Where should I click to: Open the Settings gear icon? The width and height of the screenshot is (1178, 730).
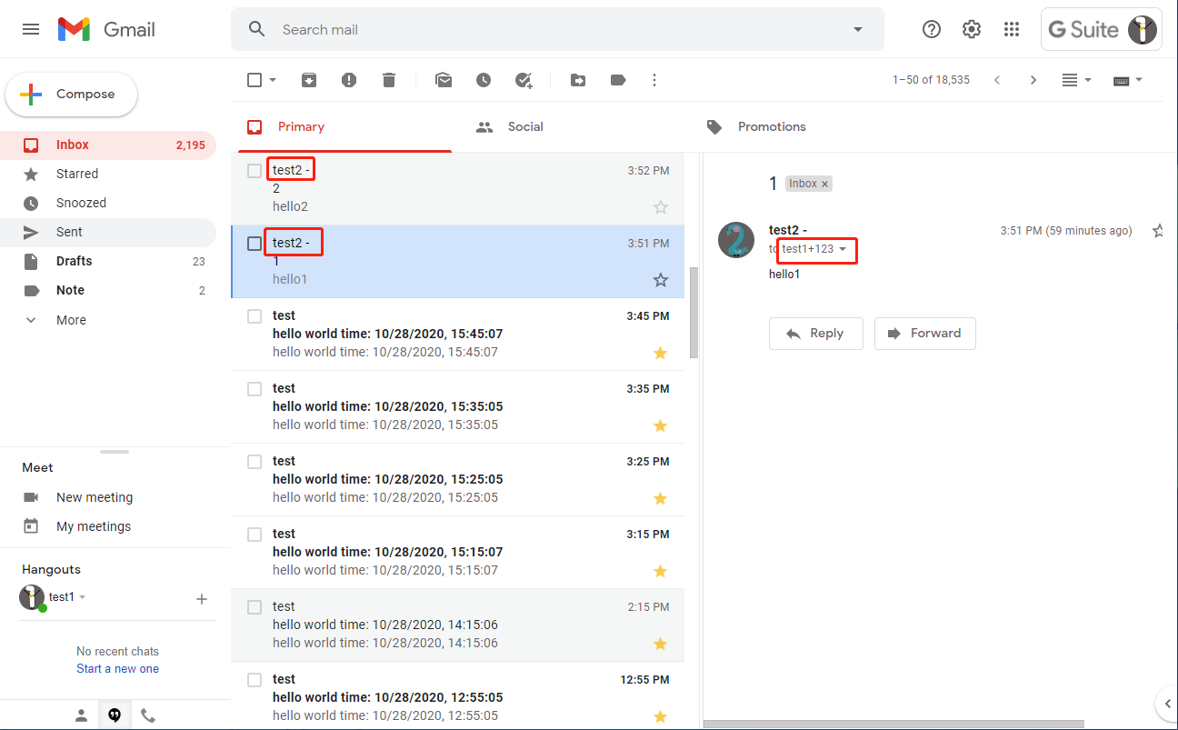(972, 29)
